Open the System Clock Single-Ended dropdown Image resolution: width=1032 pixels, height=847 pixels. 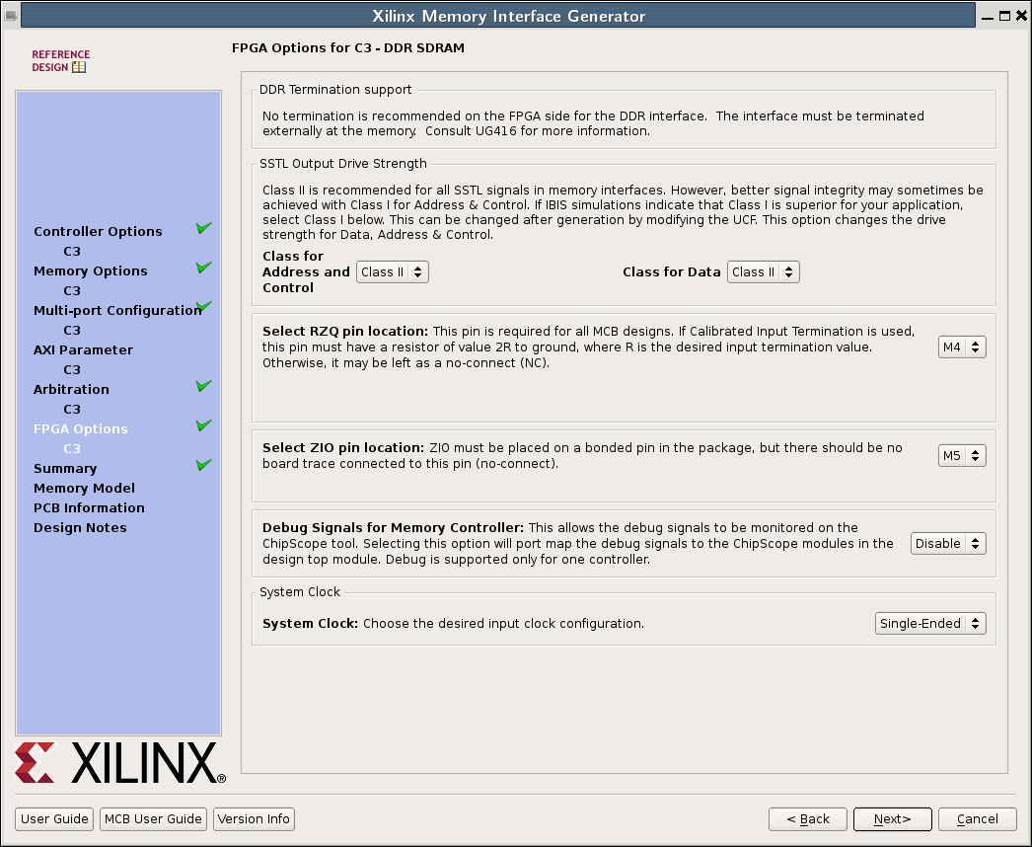click(x=930, y=624)
